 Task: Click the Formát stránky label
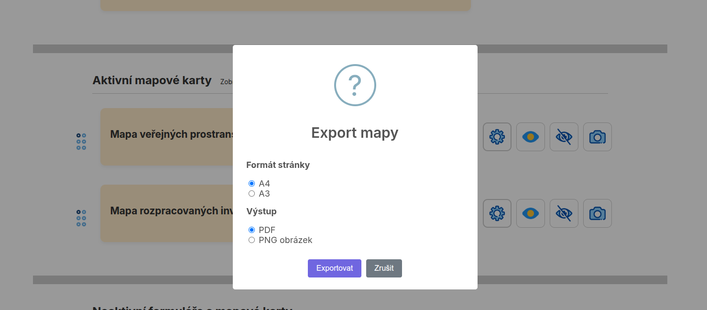click(278, 165)
